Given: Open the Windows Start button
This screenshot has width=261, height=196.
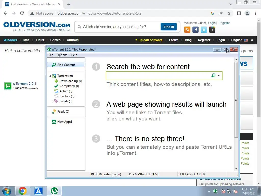Looking at the screenshot, I should tap(7, 191).
